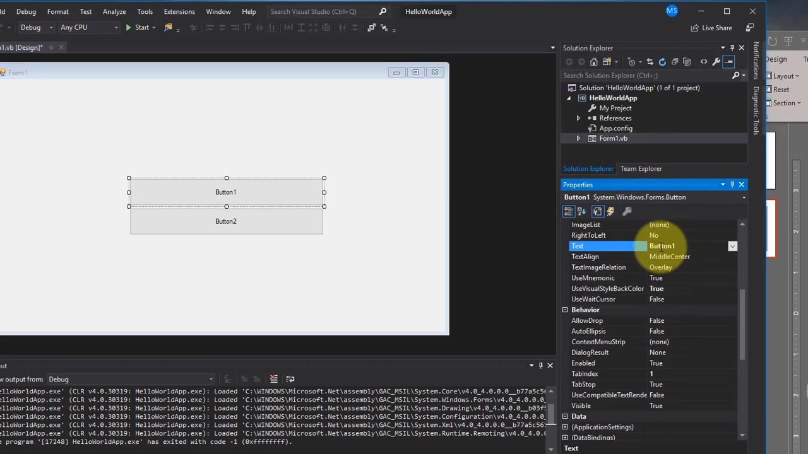Select App.config in Solution Explorer
This screenshot has height=454, width=808.
pyautogui.click(x=615, y=129)
